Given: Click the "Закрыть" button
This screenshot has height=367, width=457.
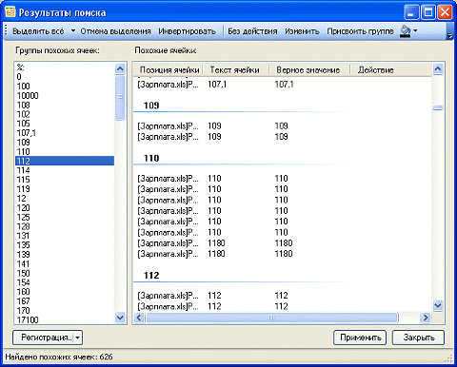Looking at the screenshot, I should click(418, 338).
